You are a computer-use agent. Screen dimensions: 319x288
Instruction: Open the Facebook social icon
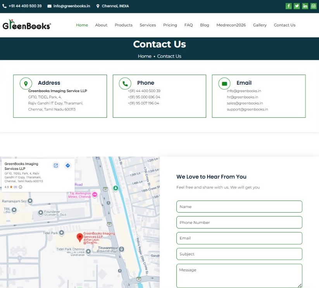[x=288, y=6]
